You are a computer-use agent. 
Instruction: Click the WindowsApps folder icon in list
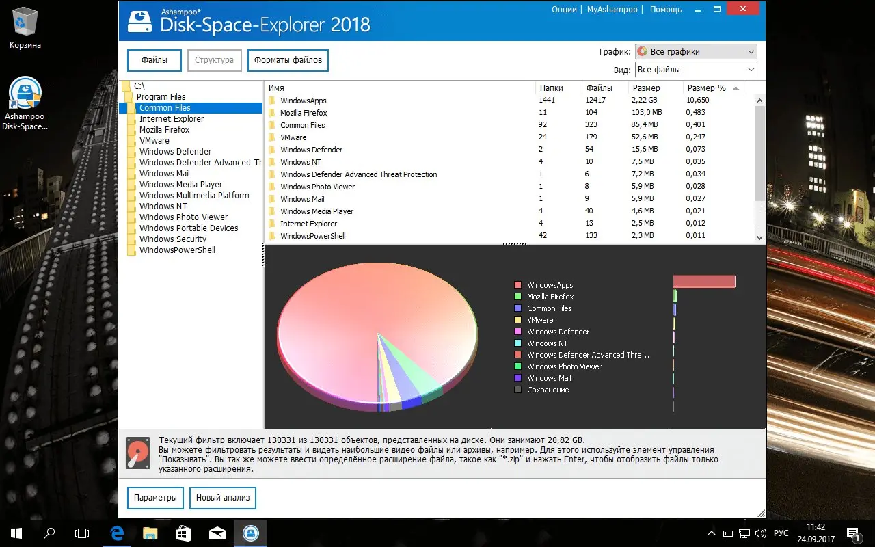point(271,101)
